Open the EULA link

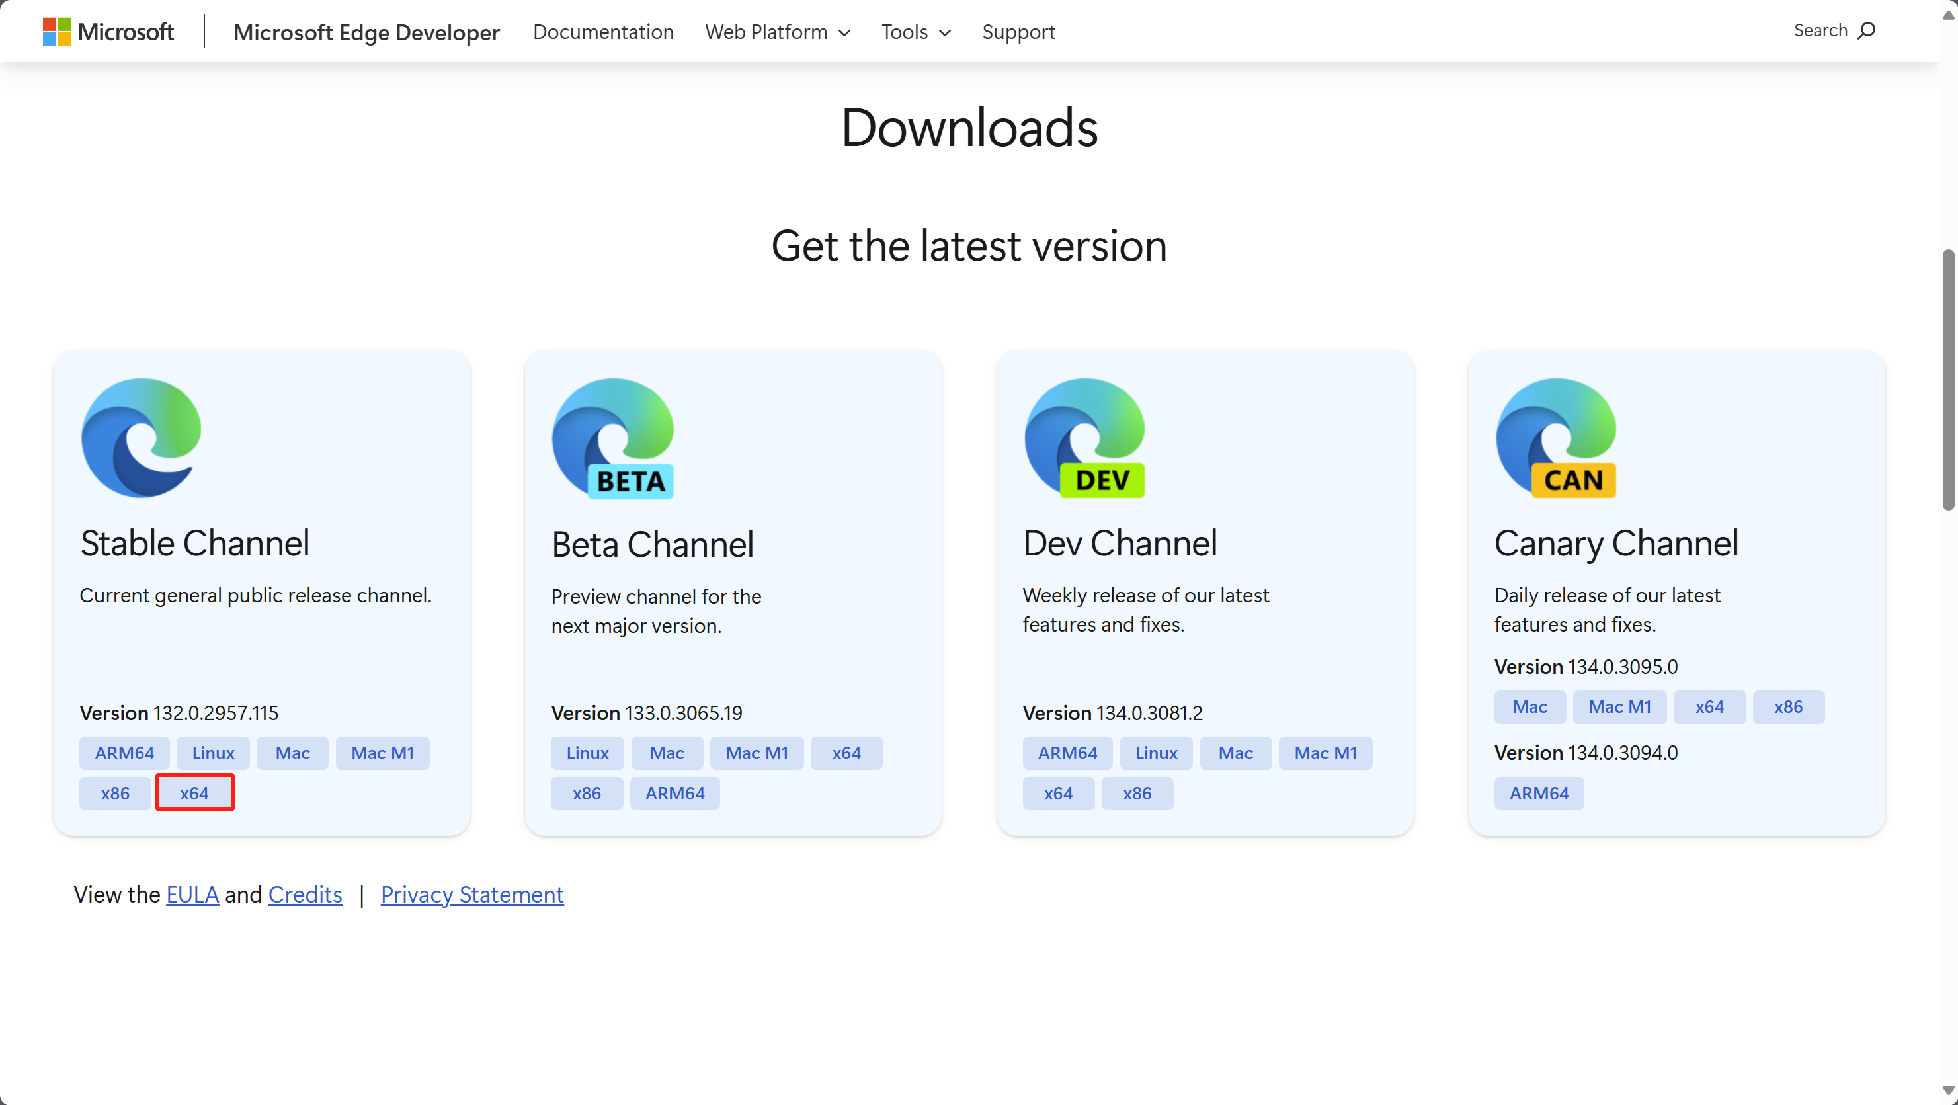pos(192,895)
